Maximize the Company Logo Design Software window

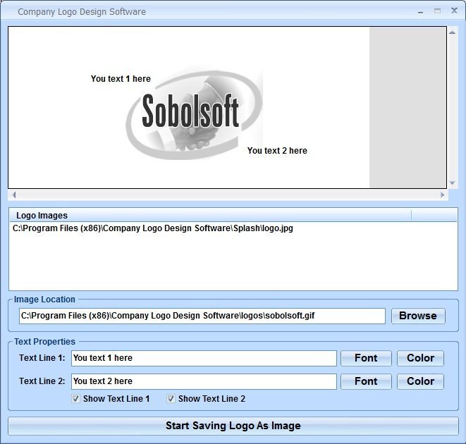pos(437,11)
